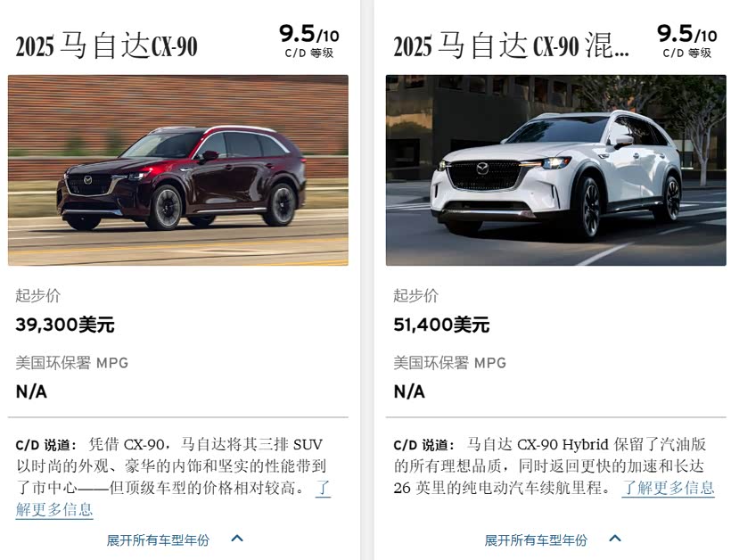Collapse 展开所有车型年份 on the Hybrid card
731x560 pixels.
(536, 540)
